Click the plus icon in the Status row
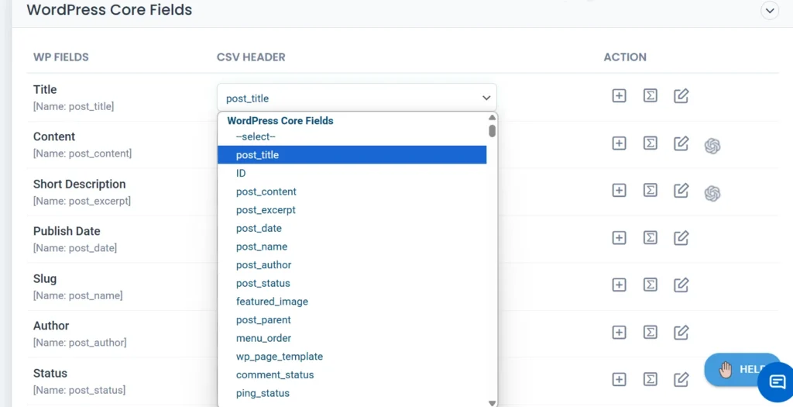 [619, 380]
